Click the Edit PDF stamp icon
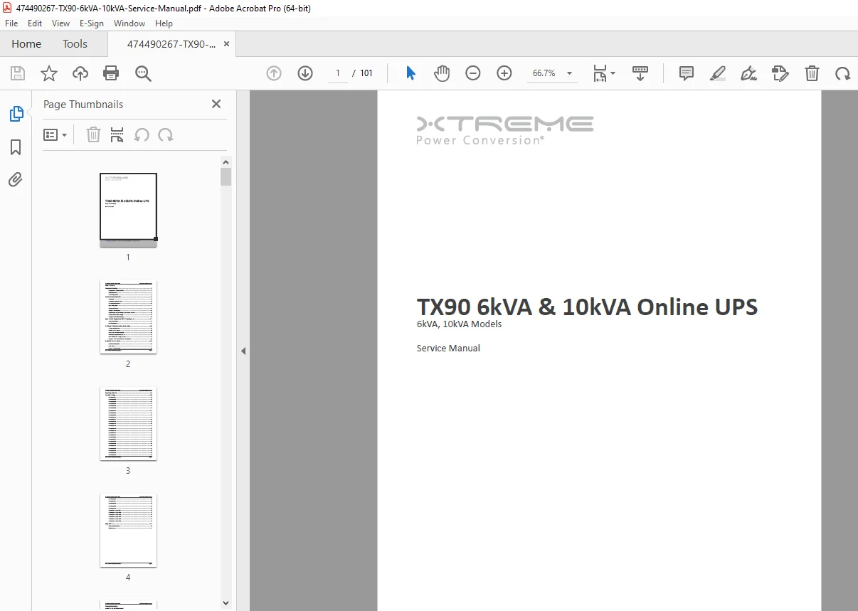 coord(780,73)
